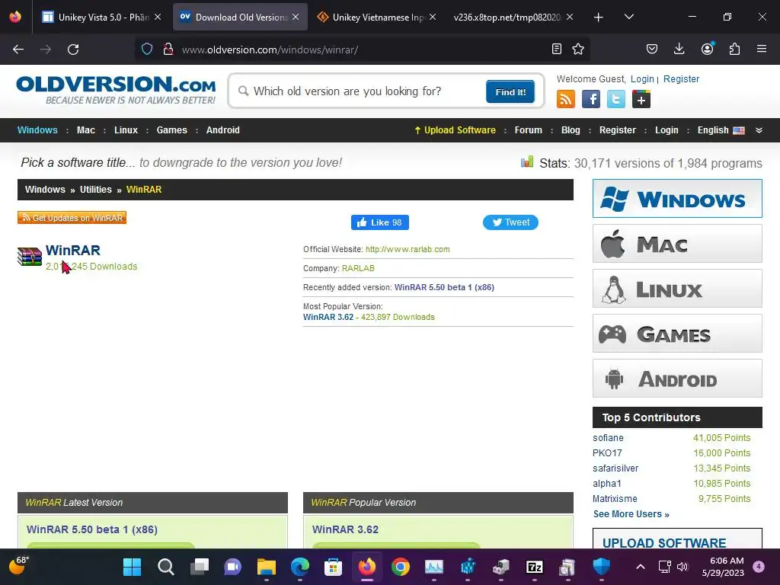Open Firefox downloads panel

679,49
